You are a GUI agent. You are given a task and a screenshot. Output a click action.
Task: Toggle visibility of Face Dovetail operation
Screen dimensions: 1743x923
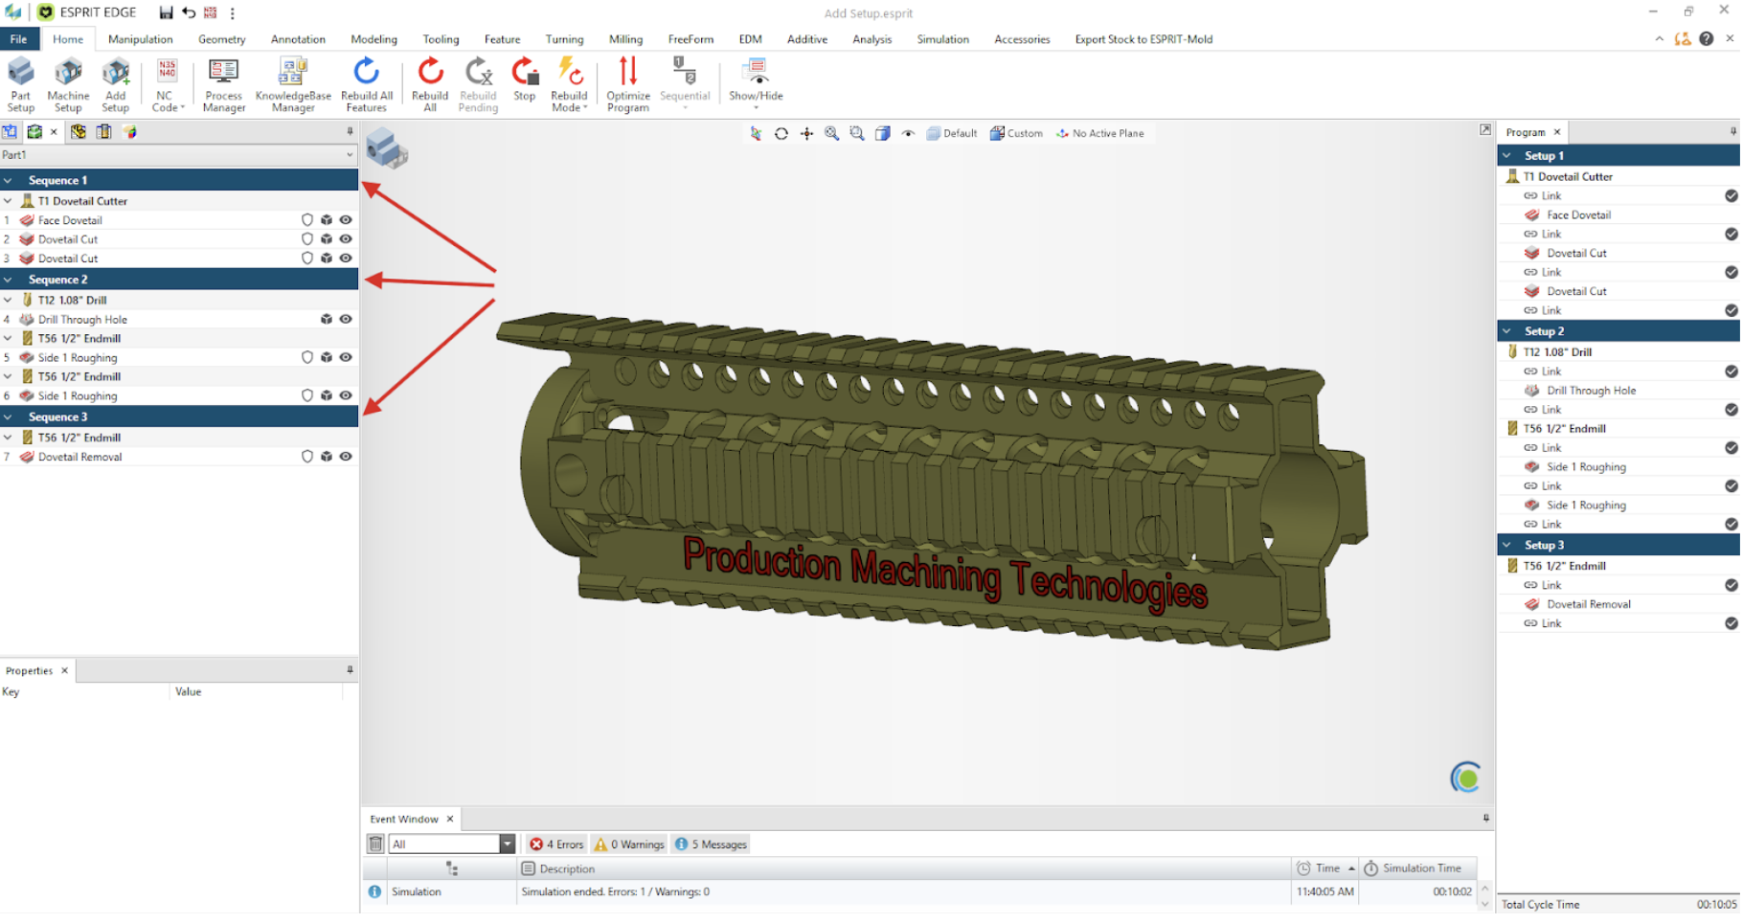point(346,220)
